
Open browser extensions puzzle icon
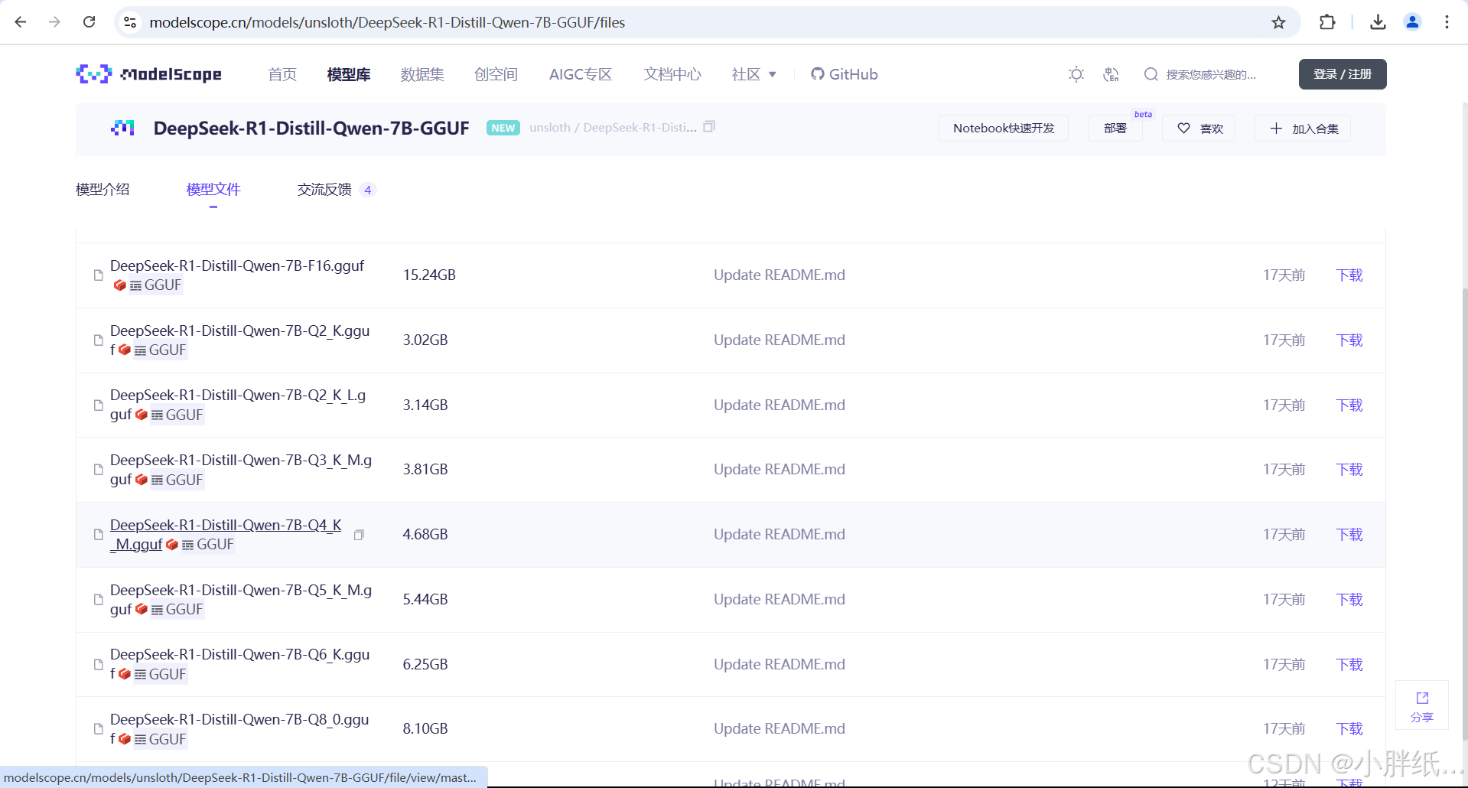pyautogui.click(x=1327, y=22)
